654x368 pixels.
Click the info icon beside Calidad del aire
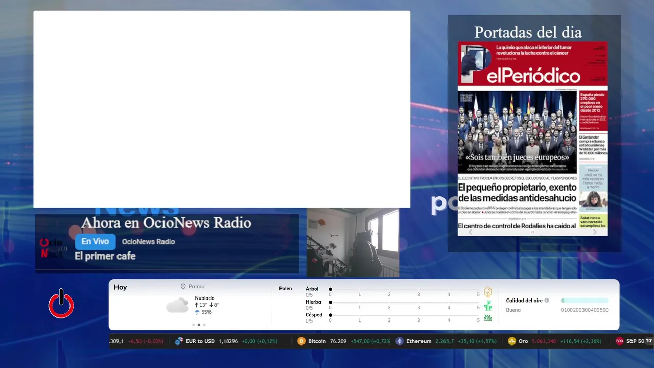[547, 301]
